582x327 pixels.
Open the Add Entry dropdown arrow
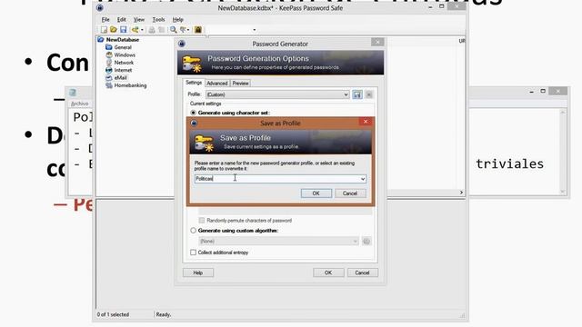coord(142,30)
